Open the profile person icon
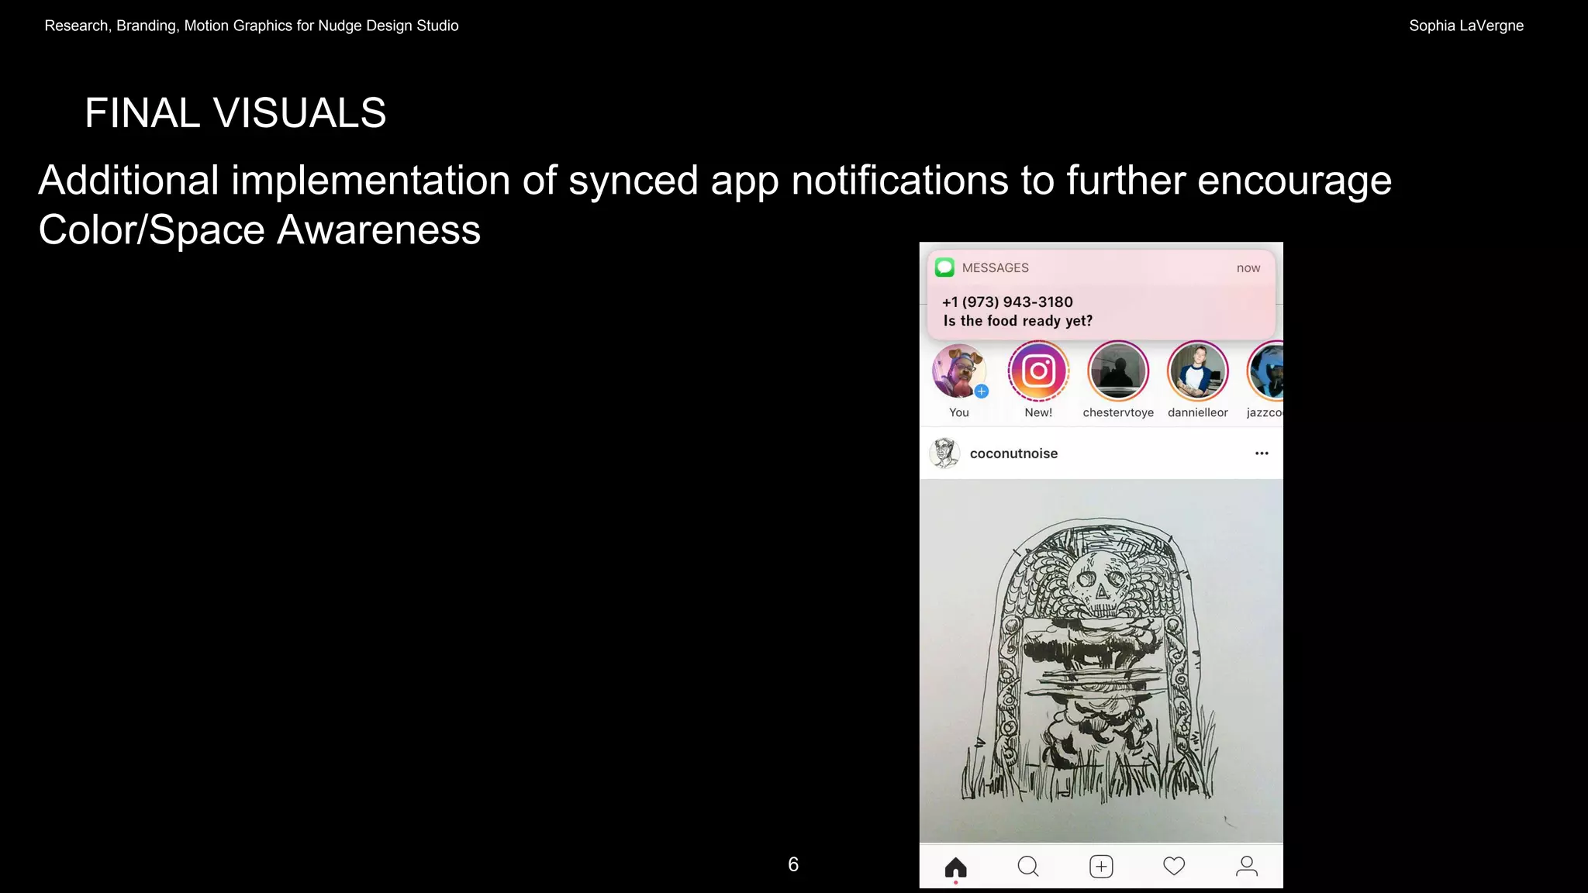 [x=1246, y=866]
